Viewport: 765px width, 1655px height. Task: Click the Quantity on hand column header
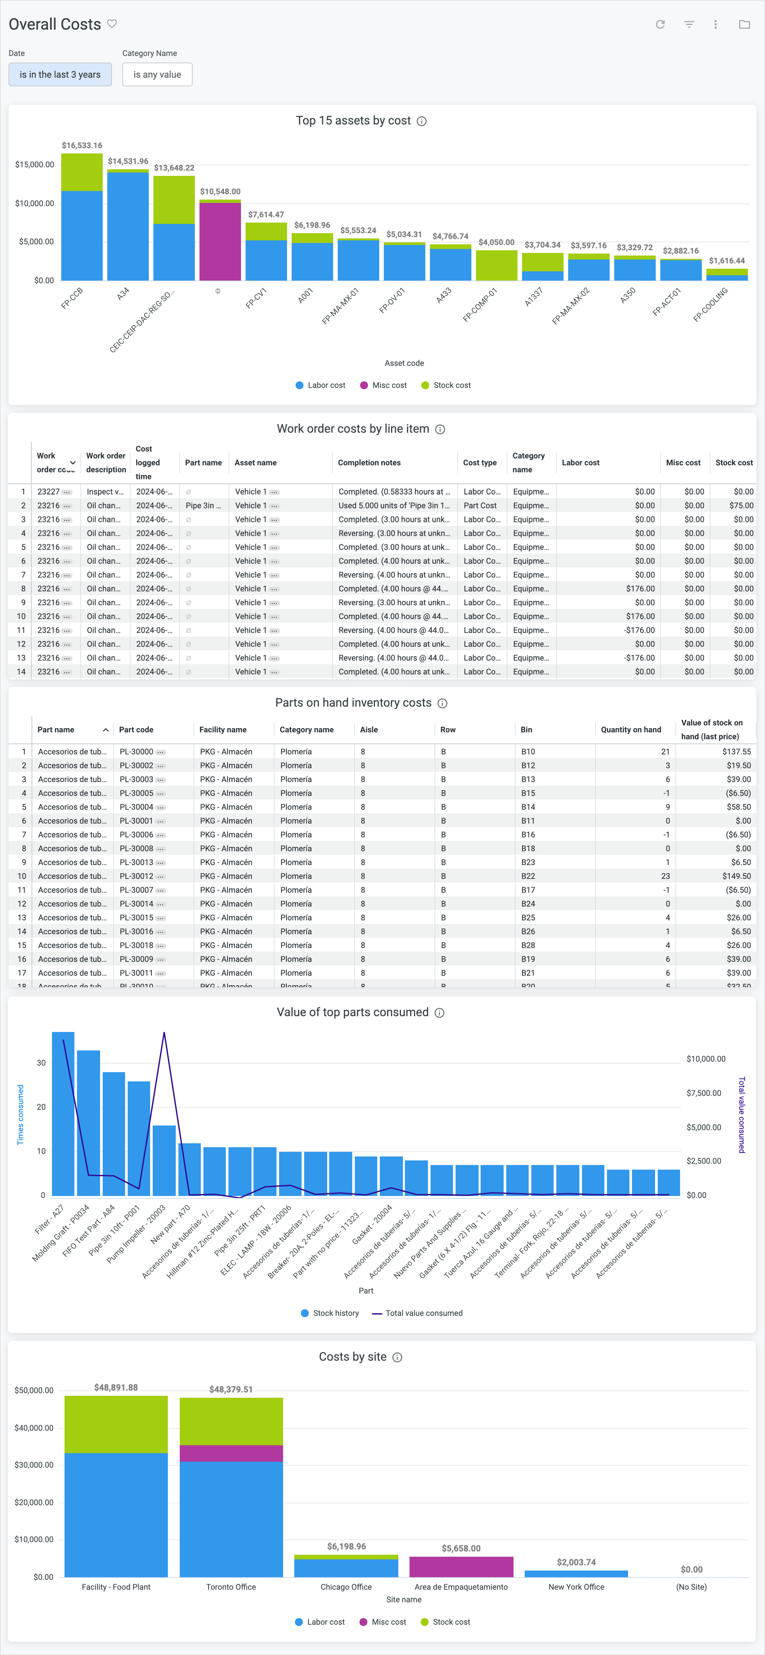(x=631, y=730)
